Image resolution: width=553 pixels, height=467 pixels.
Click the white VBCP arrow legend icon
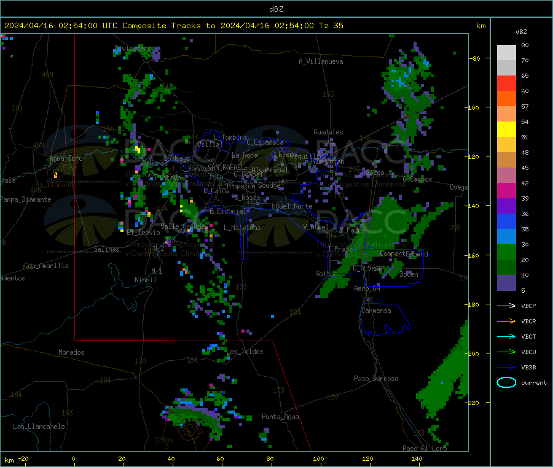(x=506, y=306)
